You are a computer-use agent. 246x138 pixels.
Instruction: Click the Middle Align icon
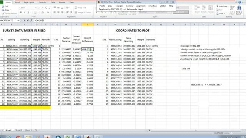[x=58, y=8]
